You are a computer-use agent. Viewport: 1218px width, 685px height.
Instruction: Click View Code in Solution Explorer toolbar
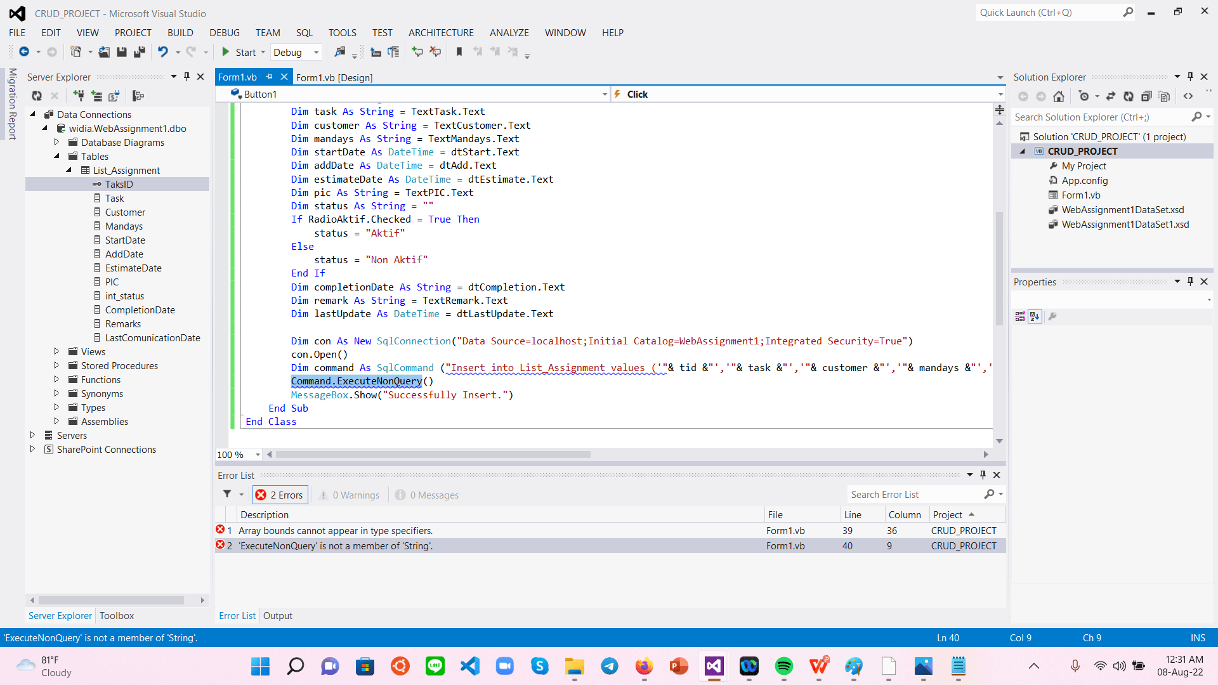[x=1189, y=96]
